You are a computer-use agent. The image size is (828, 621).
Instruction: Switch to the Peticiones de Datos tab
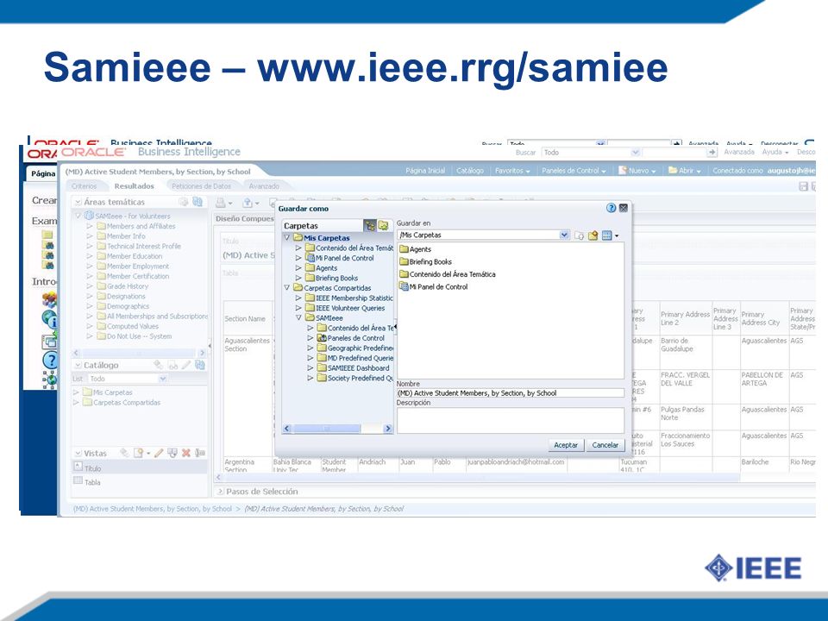pyautogui.click(x=201, y=186)
